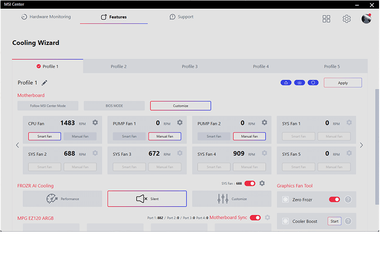380x271 pixels.
Task: Toggle the SYS Fan switch off
Action: click(x=250, y=184)
